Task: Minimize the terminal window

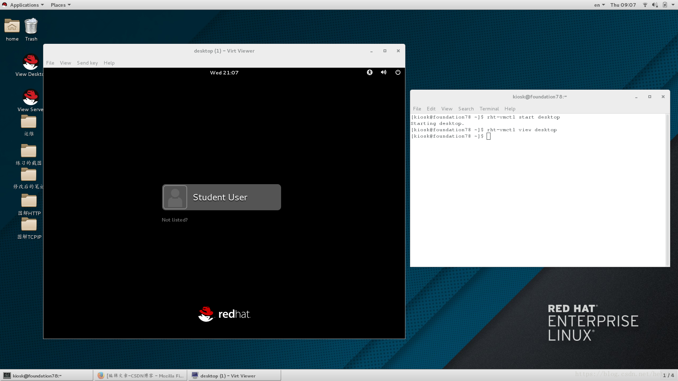Action: point(636,97)
